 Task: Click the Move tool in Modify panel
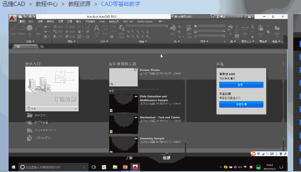55,27
